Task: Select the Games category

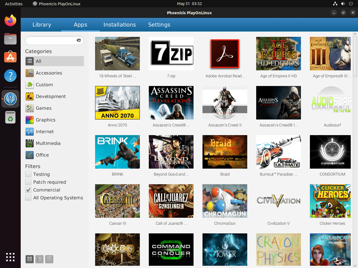Action: click(55, 108)
